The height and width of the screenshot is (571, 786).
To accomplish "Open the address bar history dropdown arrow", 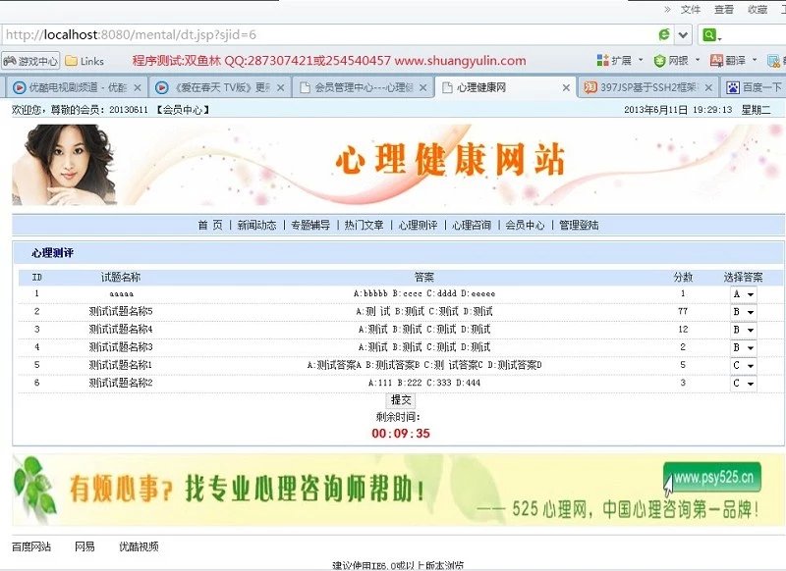I will [x=683, y=35].
